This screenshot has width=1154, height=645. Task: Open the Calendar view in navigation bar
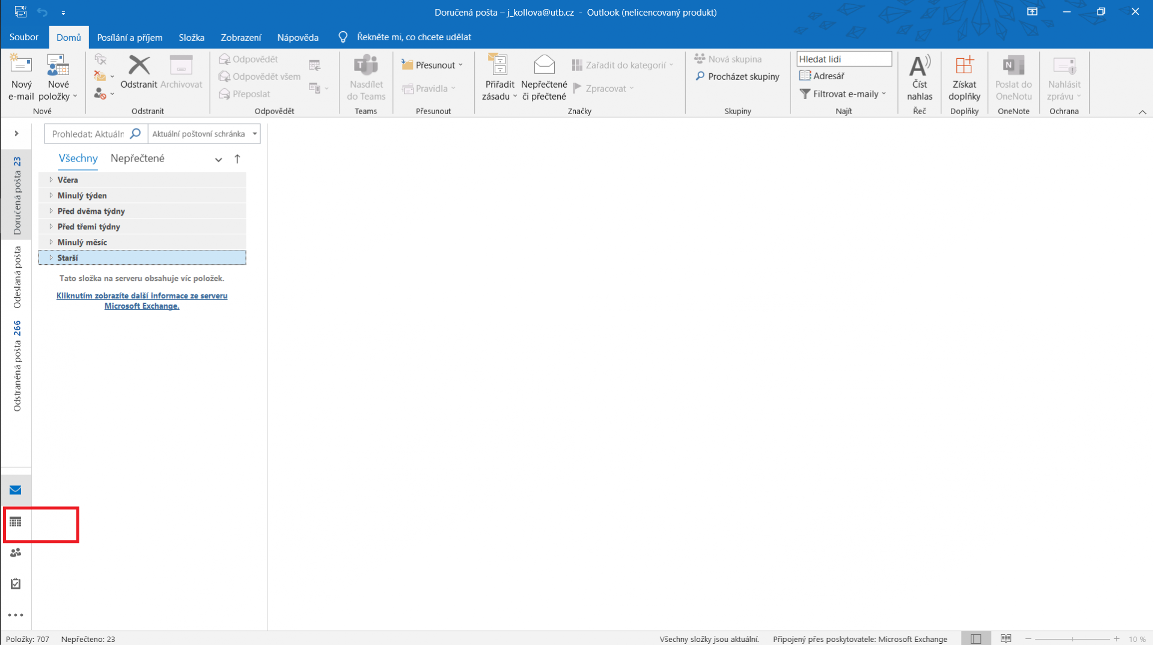click(x=16, y=522)
